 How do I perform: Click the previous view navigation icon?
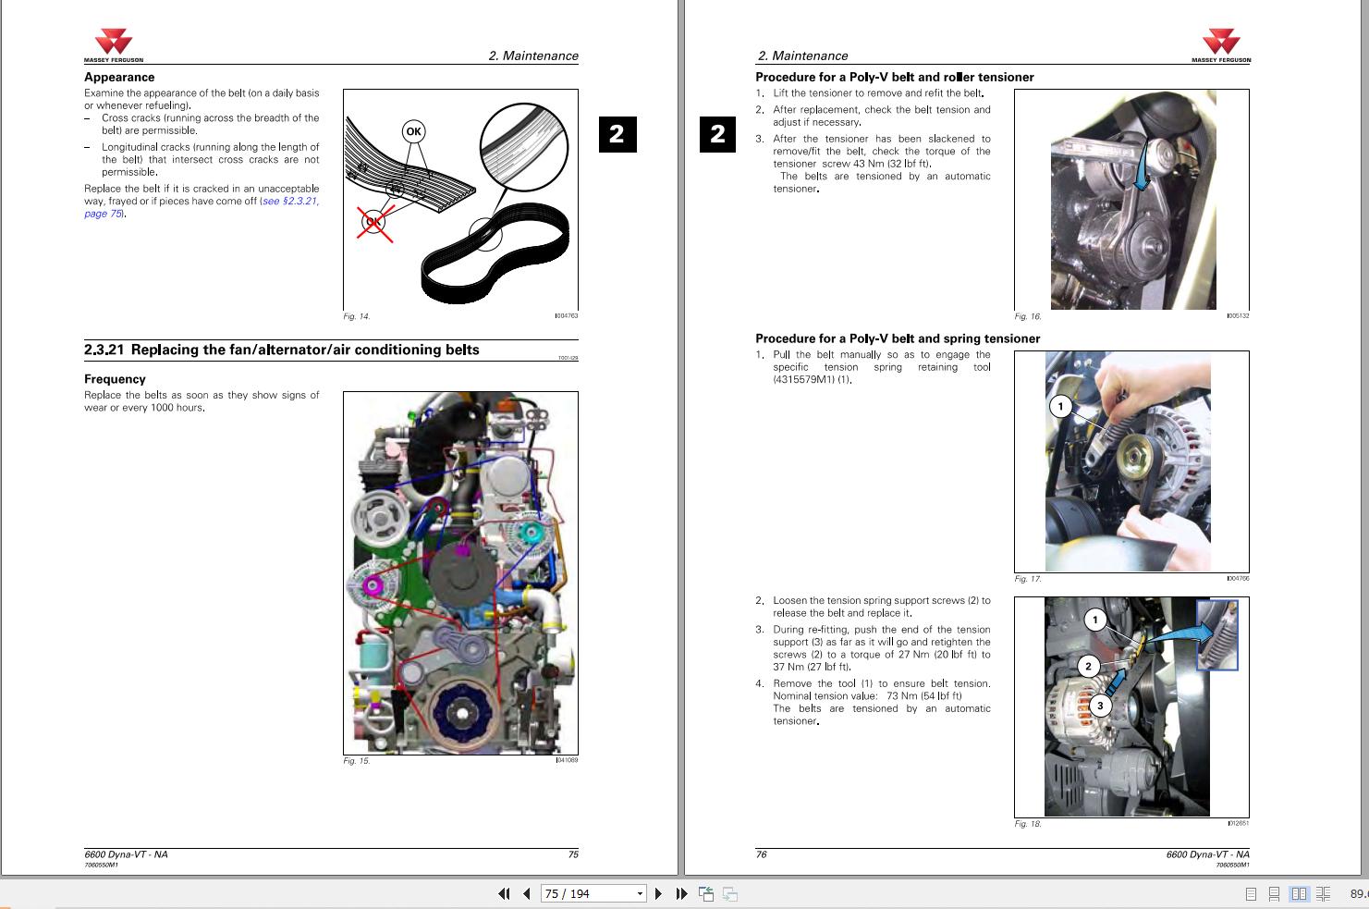pyautogui.click(x=707, y=893)
